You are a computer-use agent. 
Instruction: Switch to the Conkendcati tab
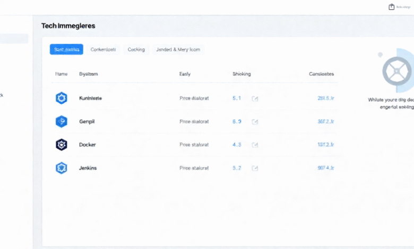(103, 49)
